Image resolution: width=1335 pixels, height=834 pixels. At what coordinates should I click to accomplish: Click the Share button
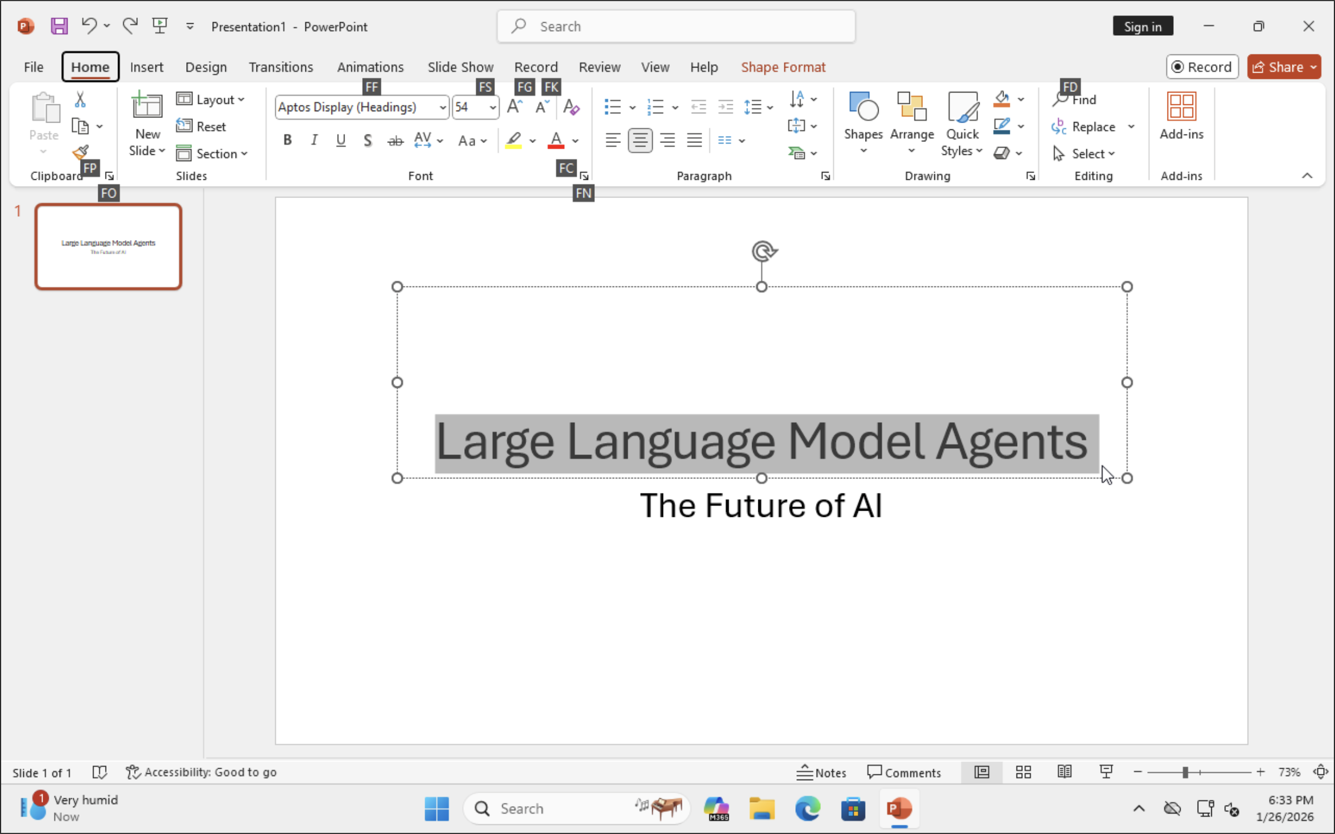coord(1278,67)
